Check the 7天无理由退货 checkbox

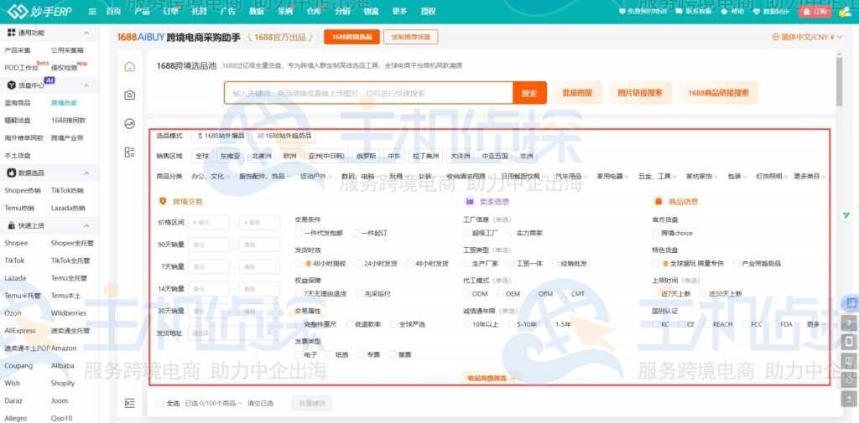(299, 294)
